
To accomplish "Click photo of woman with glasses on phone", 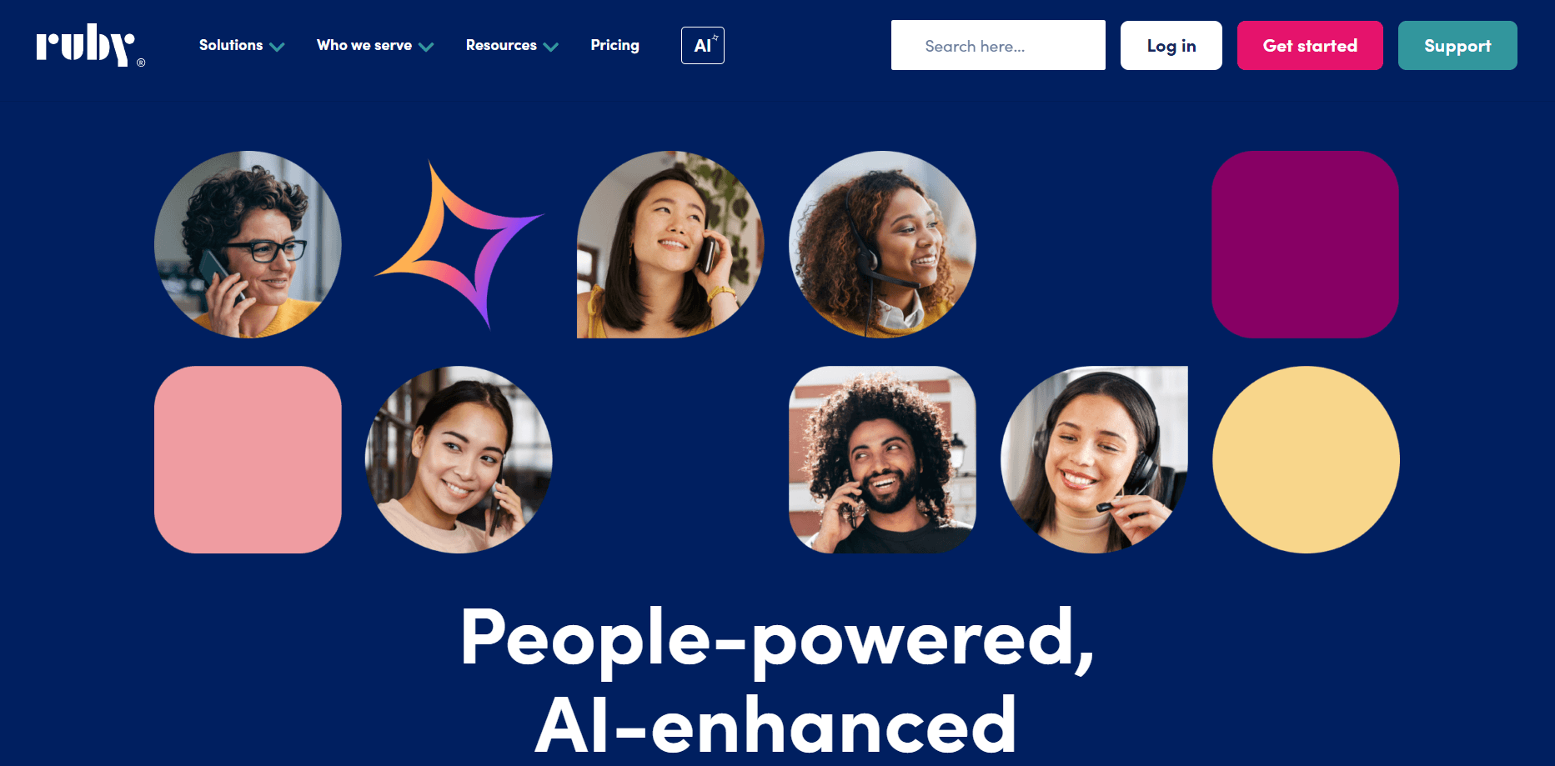I will (248, 244).
